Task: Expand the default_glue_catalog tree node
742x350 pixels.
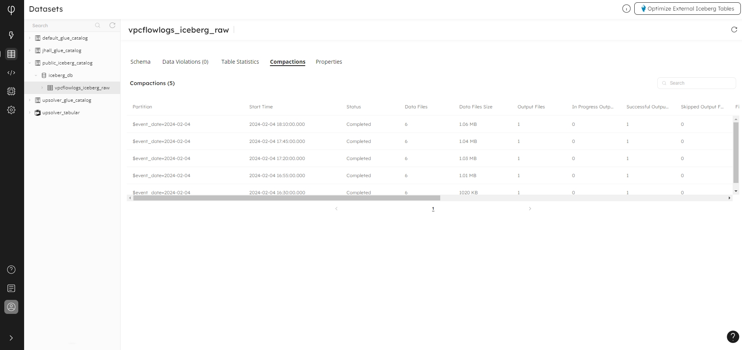Action: (30, 38)
